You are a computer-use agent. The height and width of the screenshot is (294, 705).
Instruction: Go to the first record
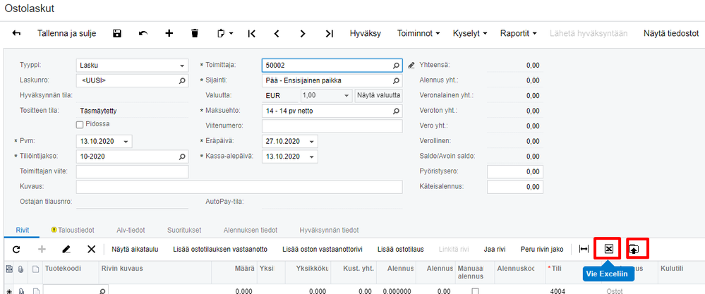click(251, 33)
